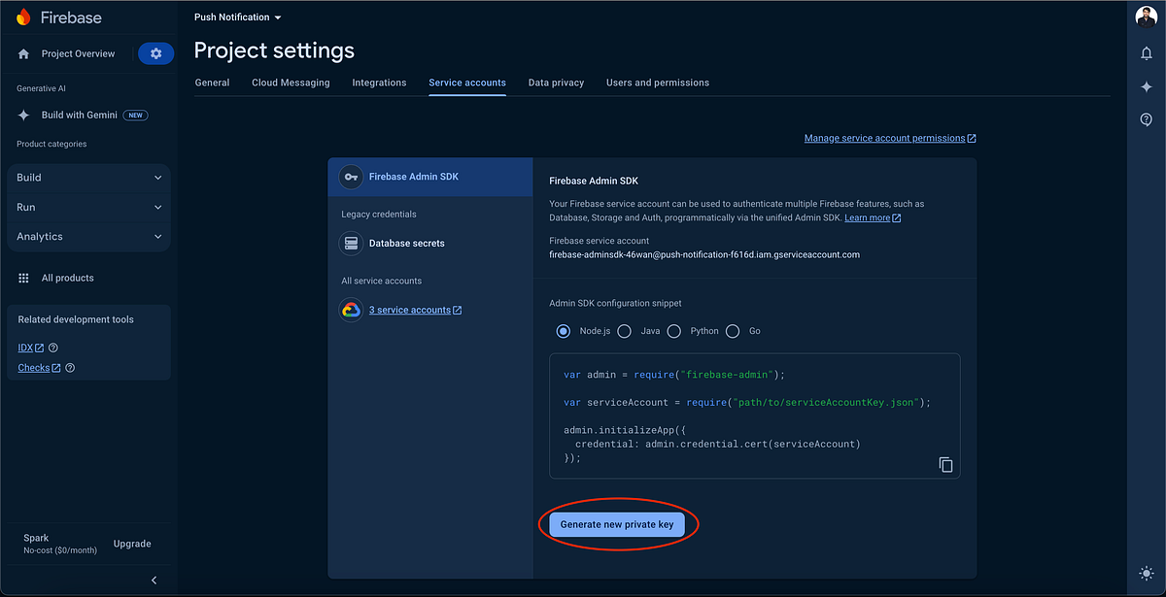Select the Python radio button
The width and height of the screenshot is (1166, 597).
(673, 331)
